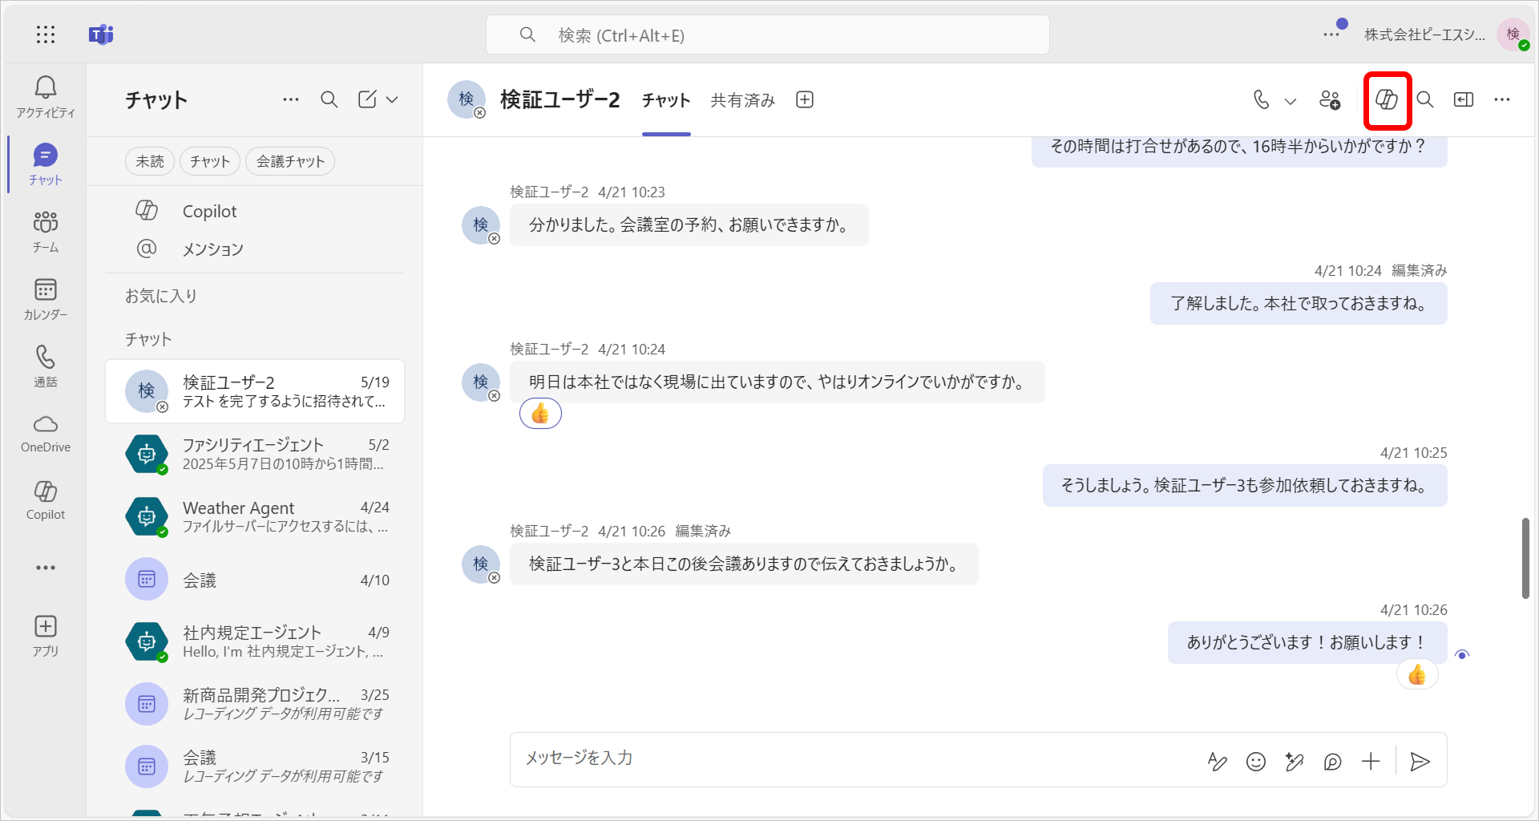Start an audio call with 検証ユーザー2
Screen dimensions: 1539x821
(x=1261, y=99)
